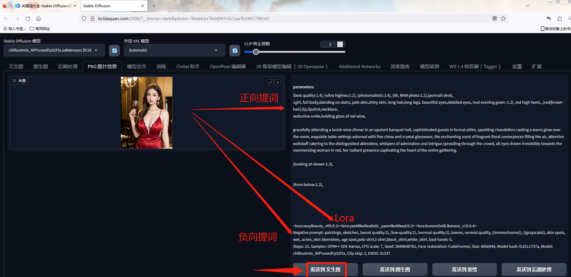
Task: Open new browser tab
Action: point(154,6)
